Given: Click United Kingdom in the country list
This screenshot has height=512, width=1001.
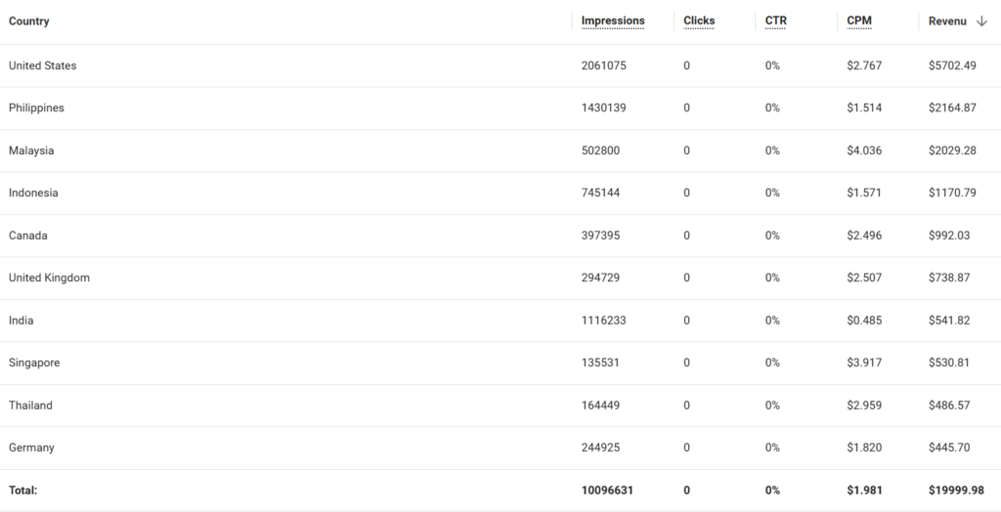Looking at the screenshot, I should point(49,277).
